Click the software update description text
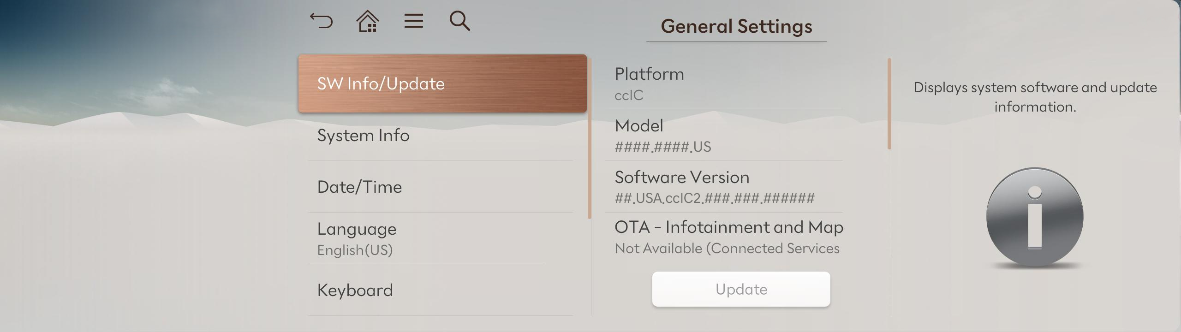Image resolution: width=1181 pixels, height=332 pixels. pos(1035,97)
